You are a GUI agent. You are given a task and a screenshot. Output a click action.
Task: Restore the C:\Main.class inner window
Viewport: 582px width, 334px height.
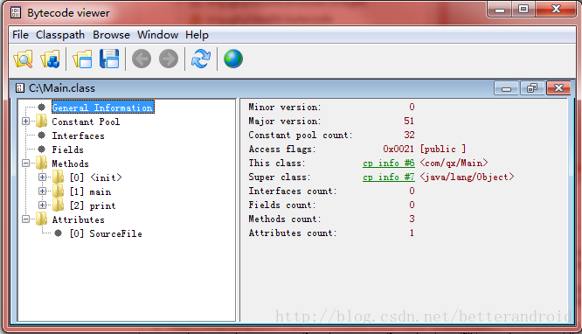click(x=532, y=88)
